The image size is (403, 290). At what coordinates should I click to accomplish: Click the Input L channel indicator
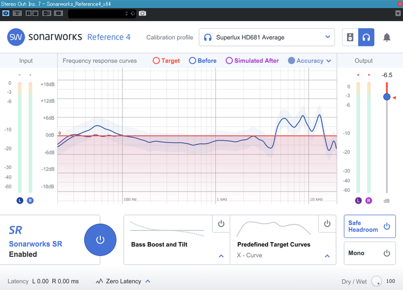tap(20, 200)
